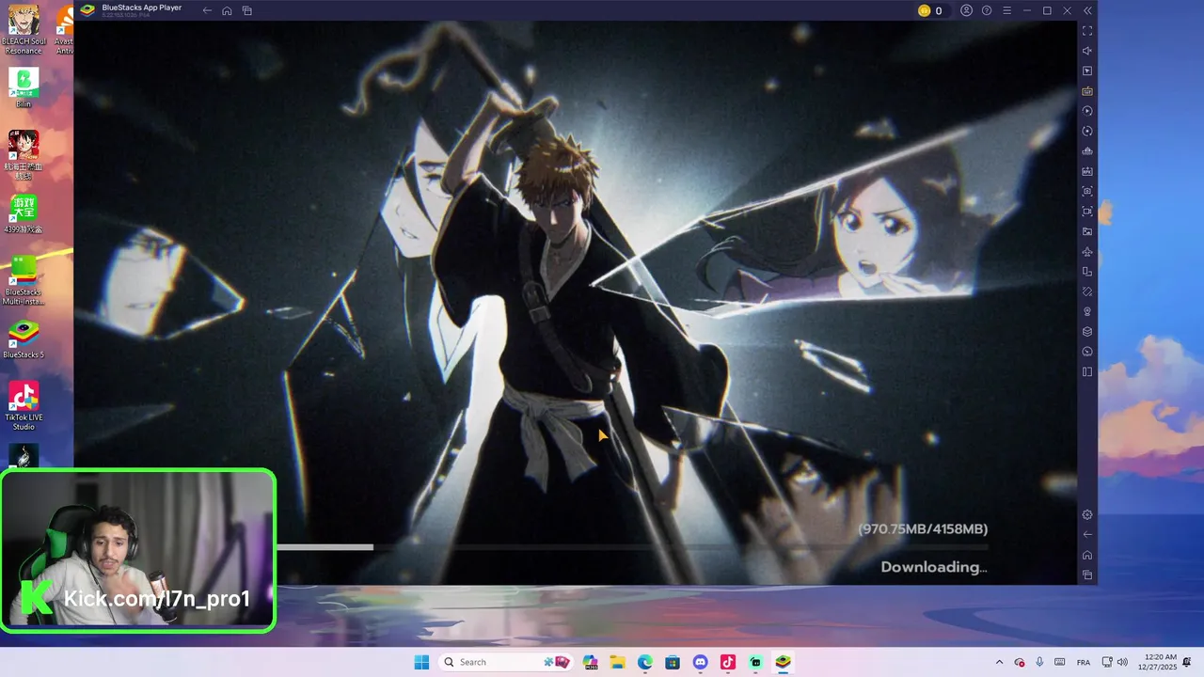Select BLEACH Soul Resonance desktop shortcut
The width and height of the screenshot is (1204, 677).
[x=24, y=30]
